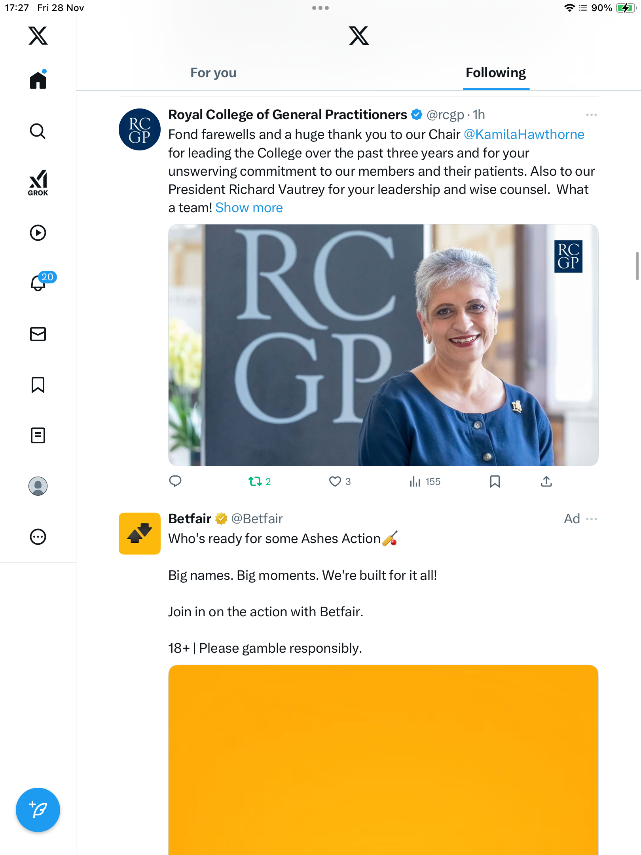This screenshot has width=641, height=855.
Task: Open Grok from the sidebar
Action: [38, 182]
